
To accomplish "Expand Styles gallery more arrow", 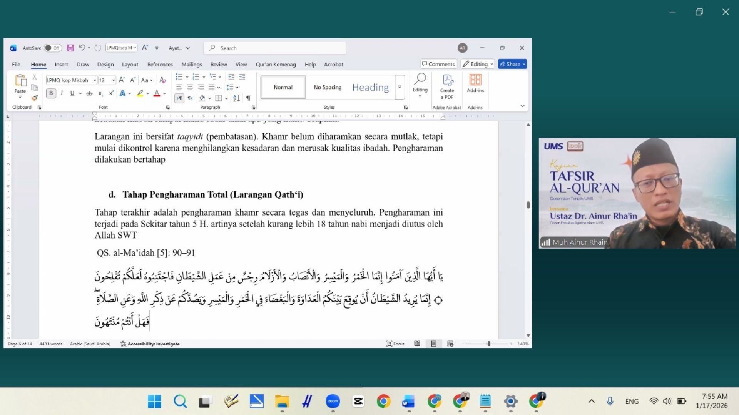I will pyautogui.click(x=400, y=87).
